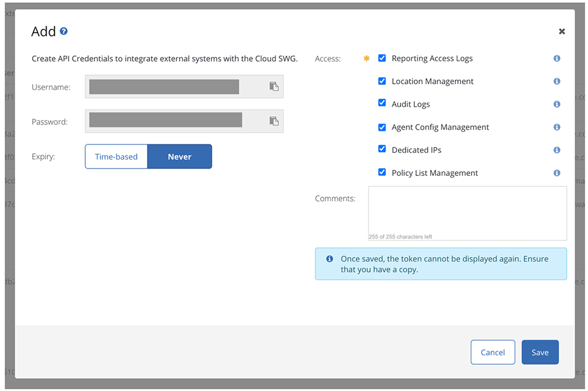The image size is (588, 391).
Task: Uncheck Agent Config Management checkbox
Action: 382,127
